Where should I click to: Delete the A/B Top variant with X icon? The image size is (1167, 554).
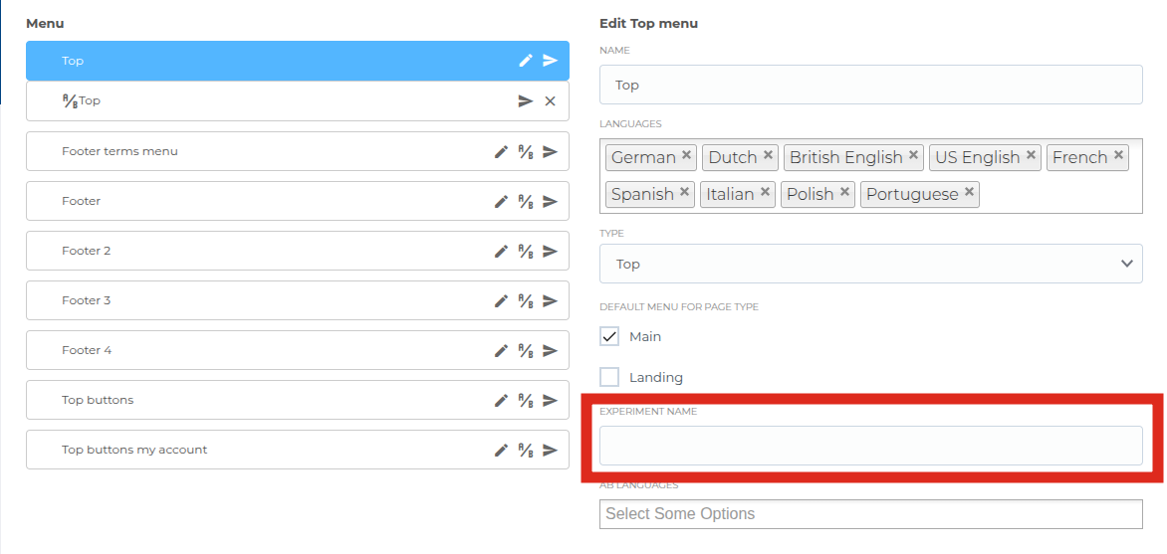(550, 101)
